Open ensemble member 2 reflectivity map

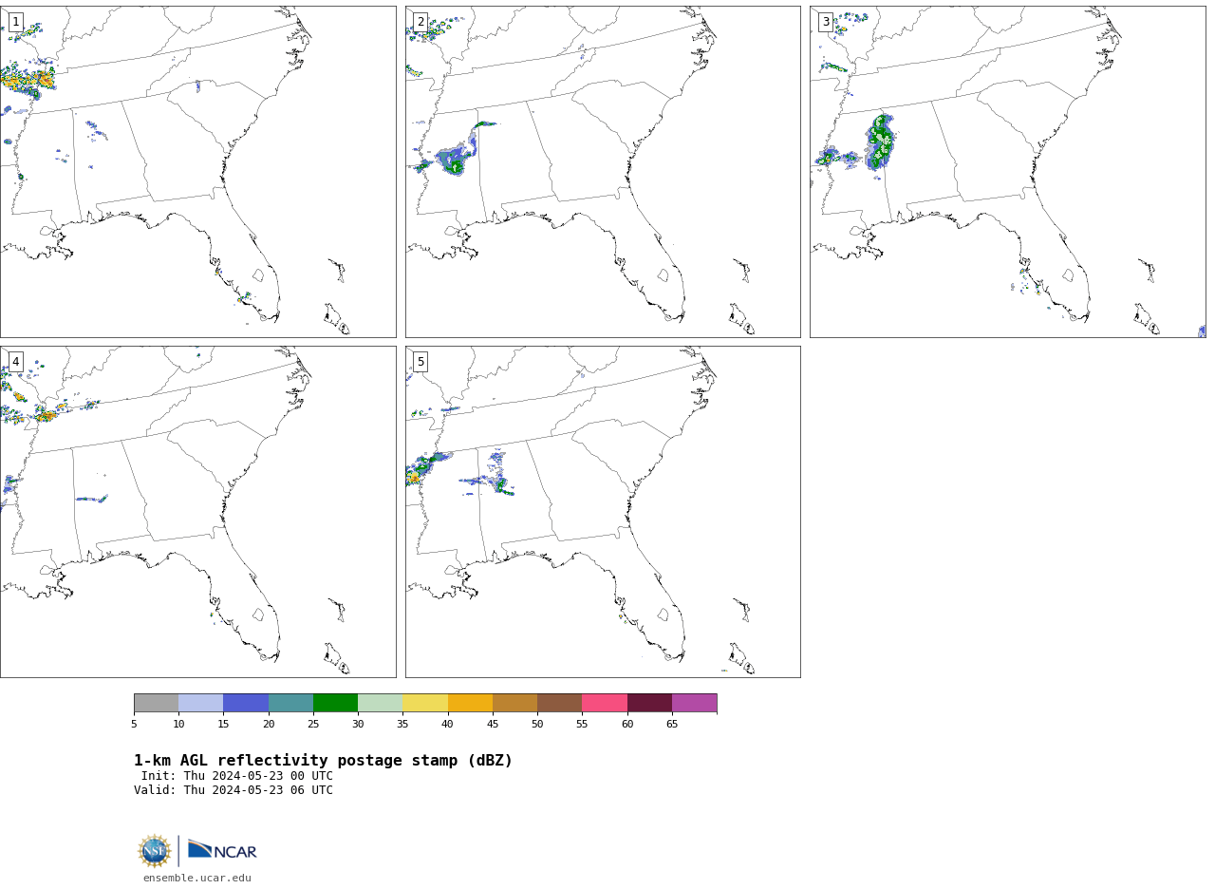(603, 172)
